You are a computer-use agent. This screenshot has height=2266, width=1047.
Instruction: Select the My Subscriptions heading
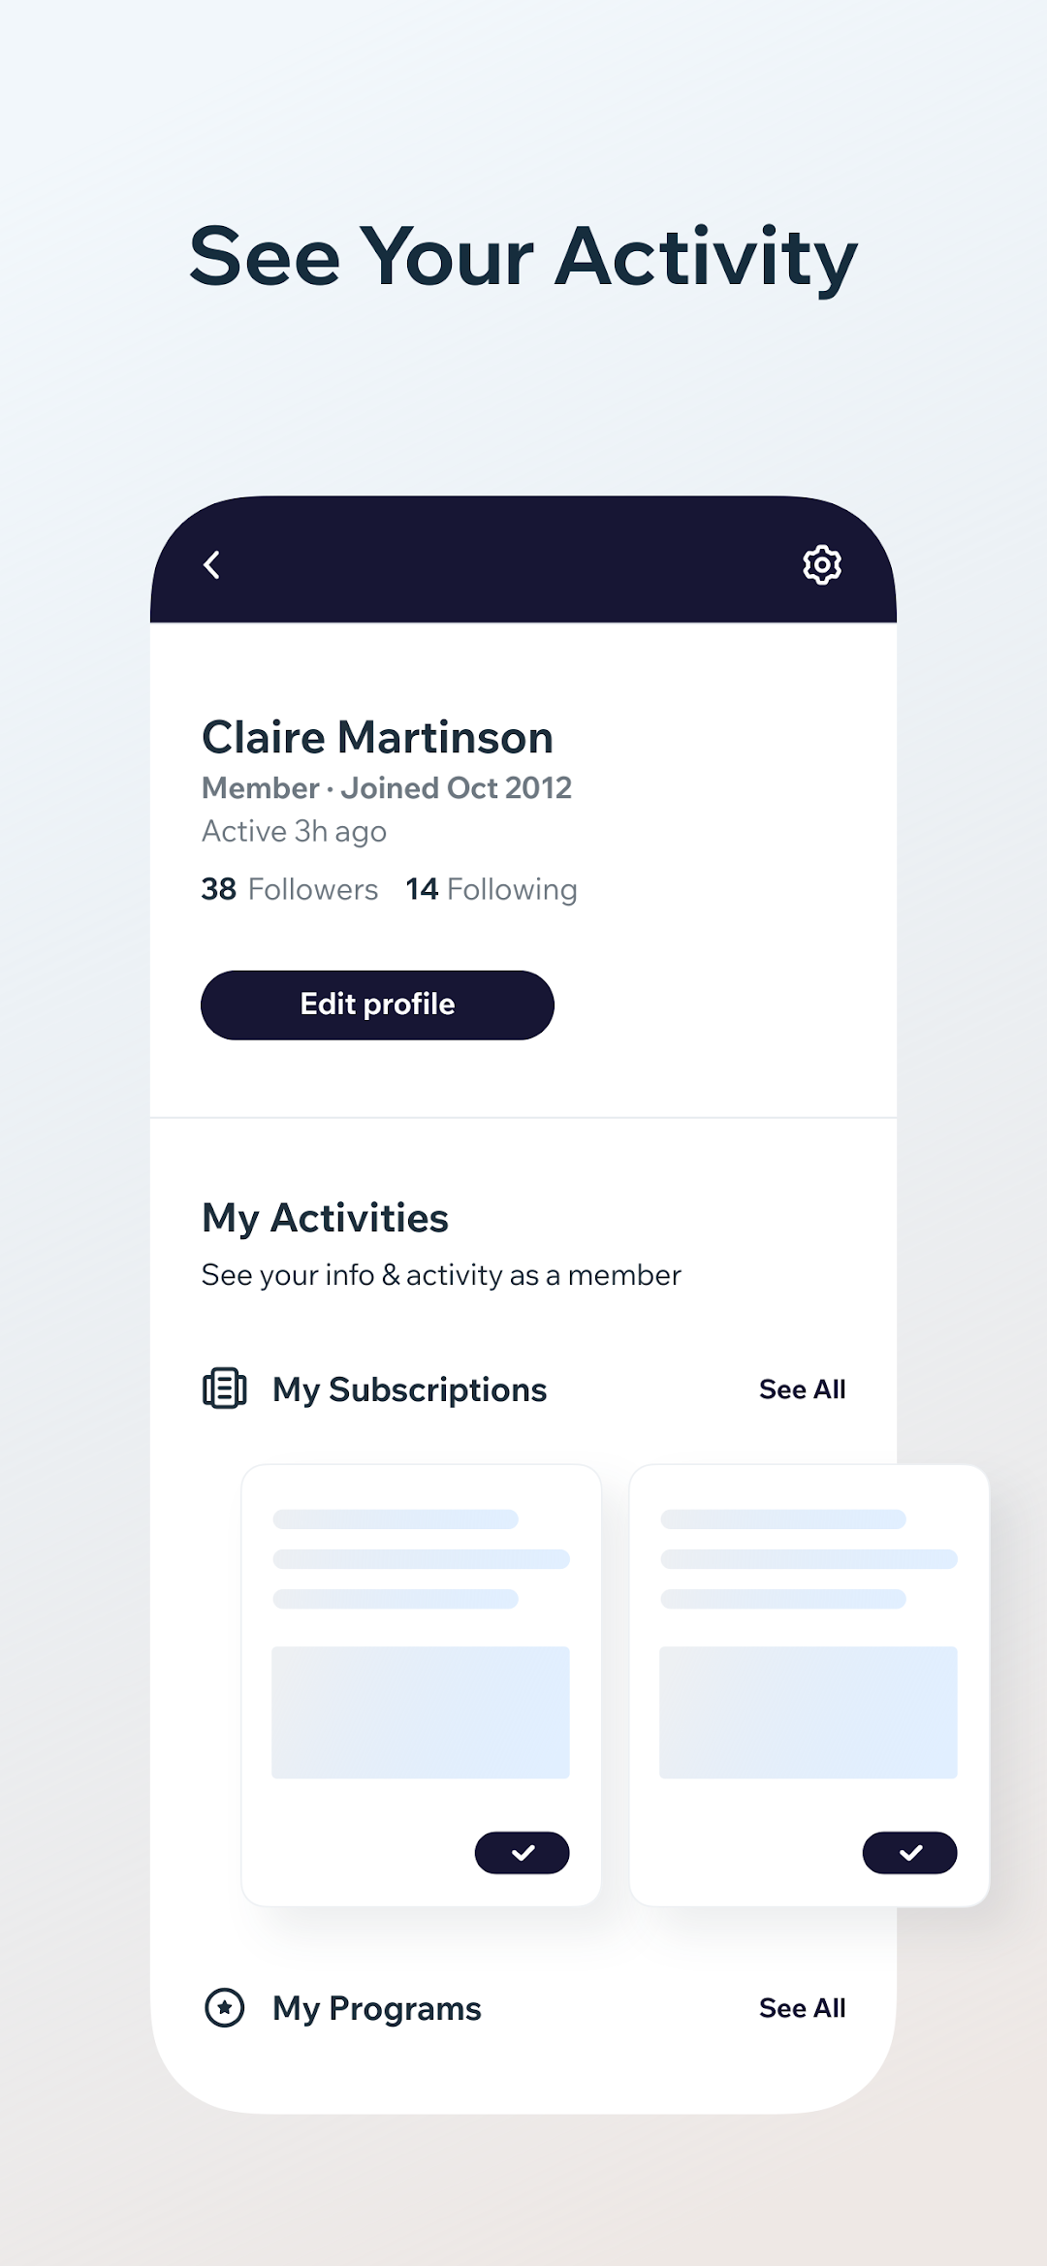pyautogui.click(x=409, y=1389)
